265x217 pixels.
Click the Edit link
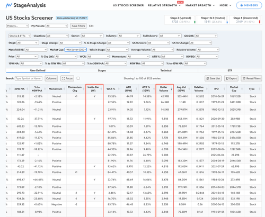[91, 26]
